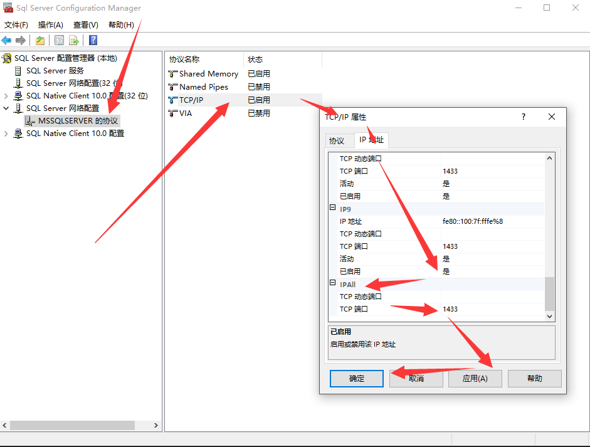Viewport: 590px width, 447px height.
Task: Click the 应用(A) button
Action: [475, 379]
